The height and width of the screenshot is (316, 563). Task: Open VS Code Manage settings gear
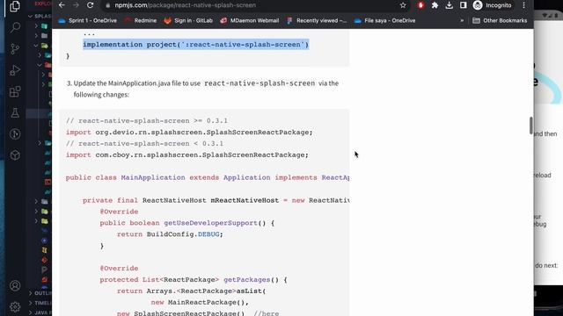point(15,306)
